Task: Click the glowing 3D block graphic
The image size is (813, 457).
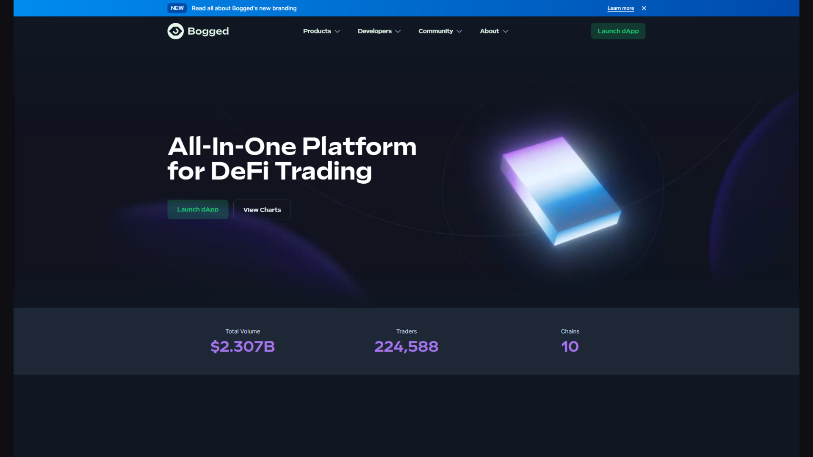Action: (x=560, y=190)
